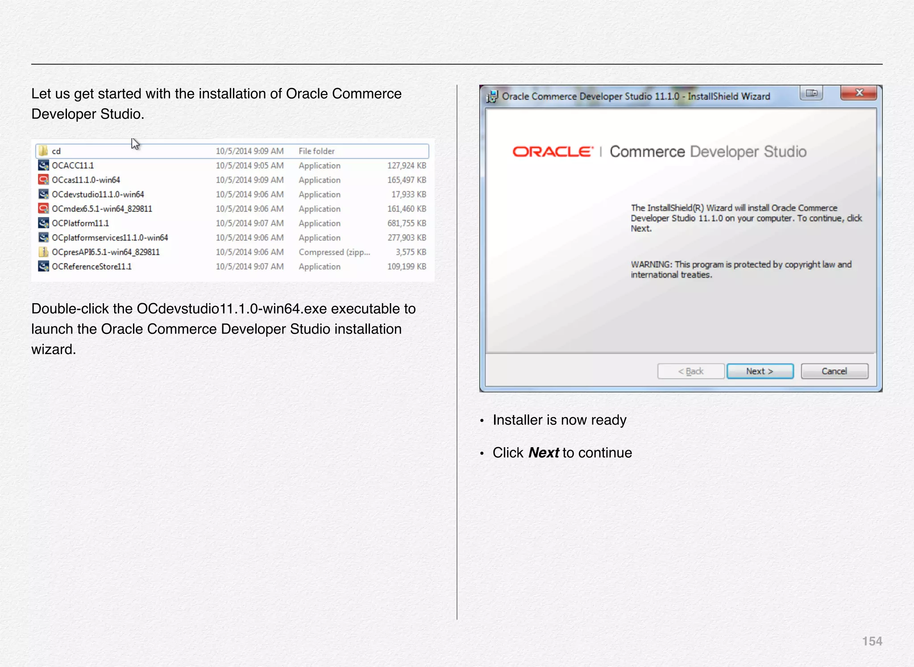Click the OCPlatform11.1 application icon
The height and width of the screenshot is (667, 914).
click(43, 223)
